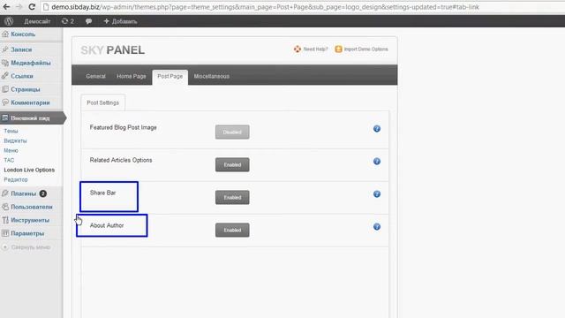Show help for Featured Blog Post Image

pyautogui.click(x=377, y=129)
